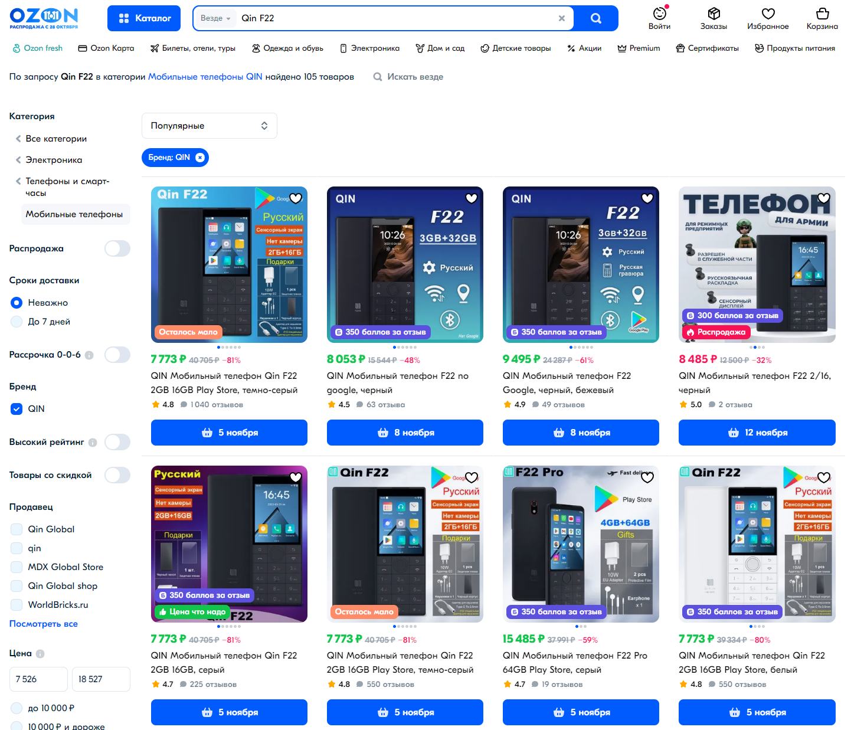Favorite the F22 no google черный product
The height and width of the screenshot is (730, 851).
click(472, 198)
